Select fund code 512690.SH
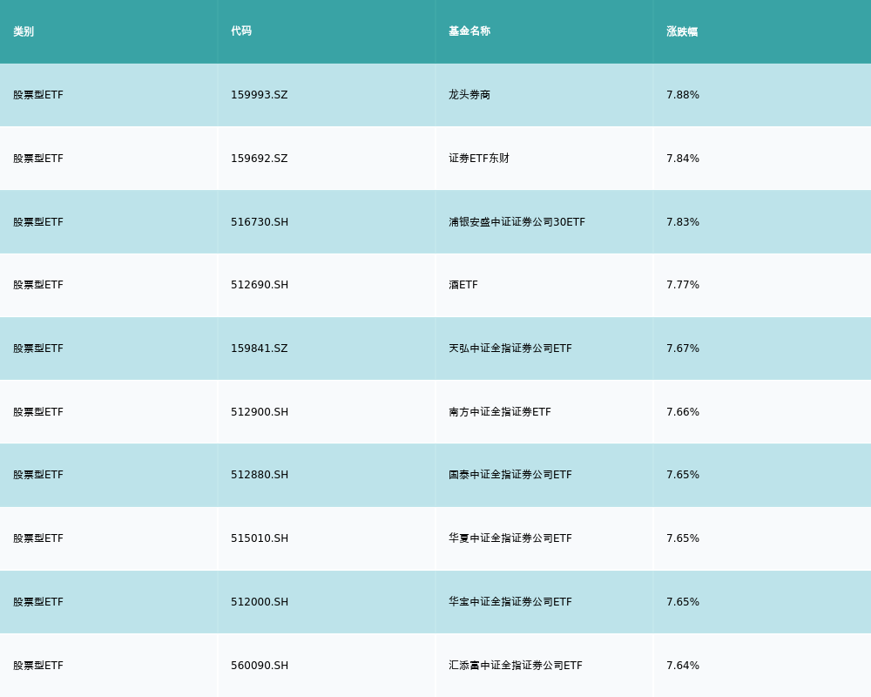This screenshot has height=697, width=871. (x=260, y=285)
